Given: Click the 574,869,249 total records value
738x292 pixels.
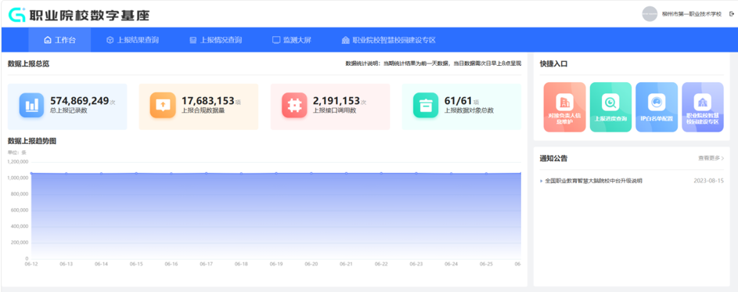Looking at the screenshot, I should point(80,101).
